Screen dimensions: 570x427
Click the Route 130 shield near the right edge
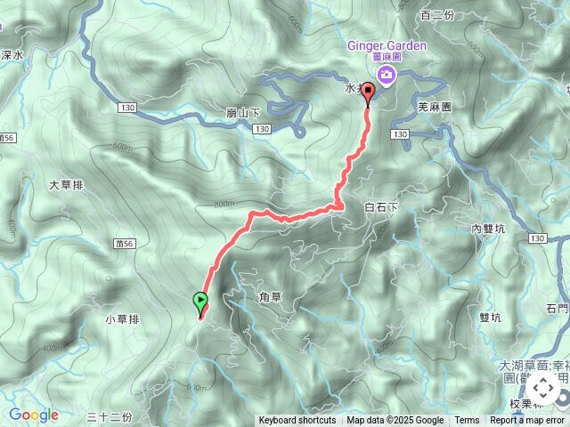click(x=537, y=238)
